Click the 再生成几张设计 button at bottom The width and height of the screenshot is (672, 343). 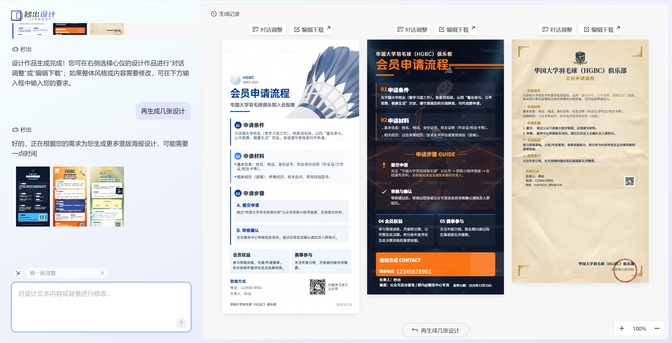pos(435,330)
